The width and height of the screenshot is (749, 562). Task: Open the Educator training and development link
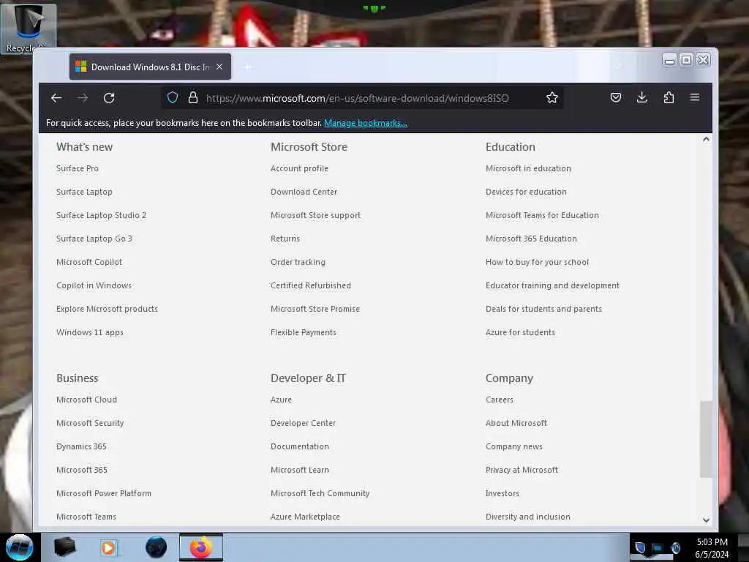tap(553, 285)
